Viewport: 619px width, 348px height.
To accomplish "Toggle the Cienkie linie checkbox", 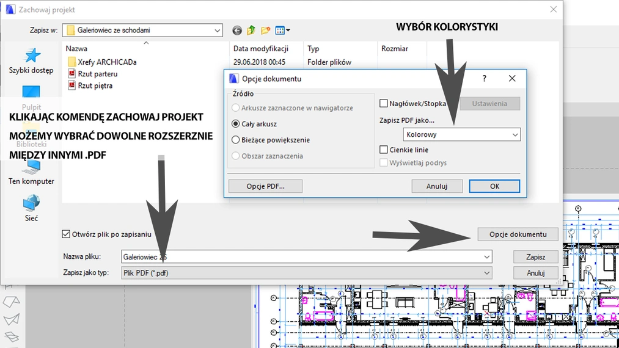I will point(384,150).
